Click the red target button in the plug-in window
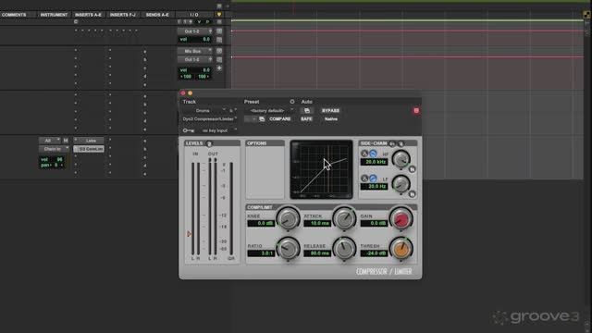The width and height of the screenshot is (592, 333). pos(416,111)
